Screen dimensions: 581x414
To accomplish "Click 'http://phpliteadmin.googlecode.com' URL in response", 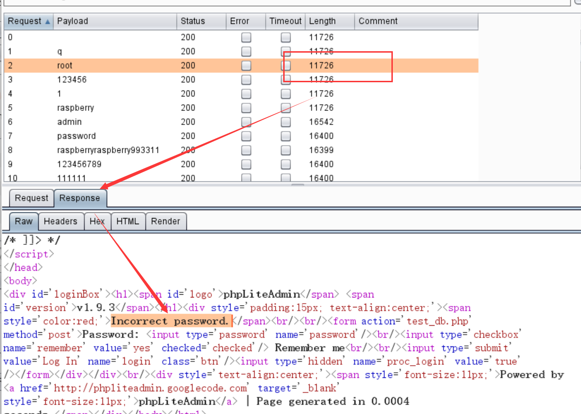I will pyautogui.click(x=150, y=388).
